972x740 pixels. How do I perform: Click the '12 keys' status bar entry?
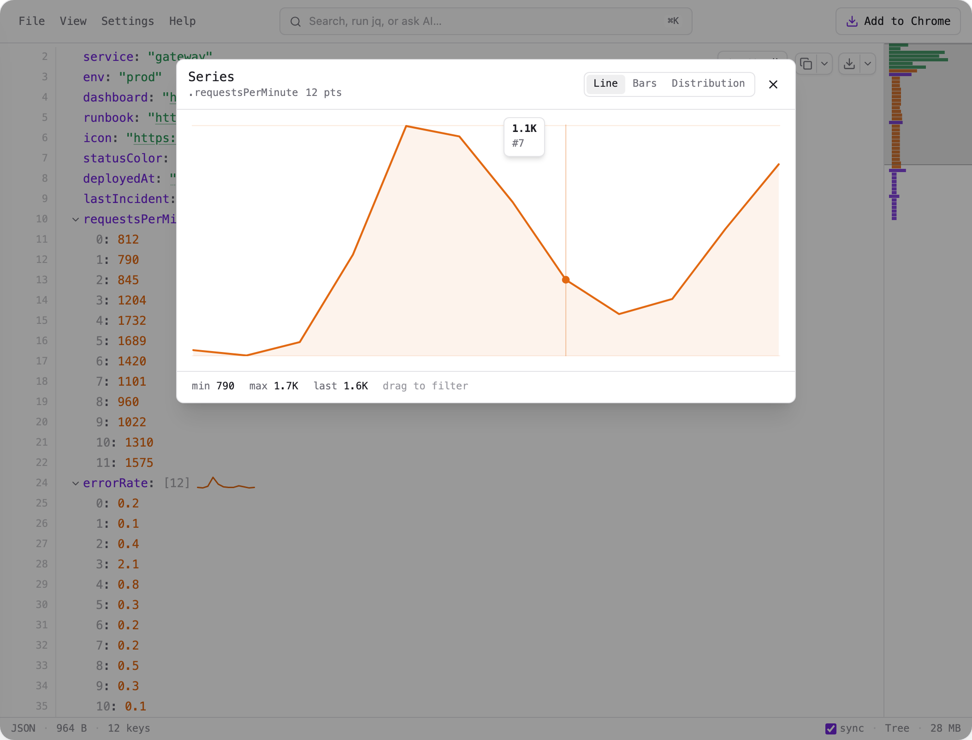129,728
